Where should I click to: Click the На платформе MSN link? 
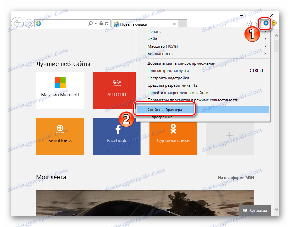[x=236, y=178]
